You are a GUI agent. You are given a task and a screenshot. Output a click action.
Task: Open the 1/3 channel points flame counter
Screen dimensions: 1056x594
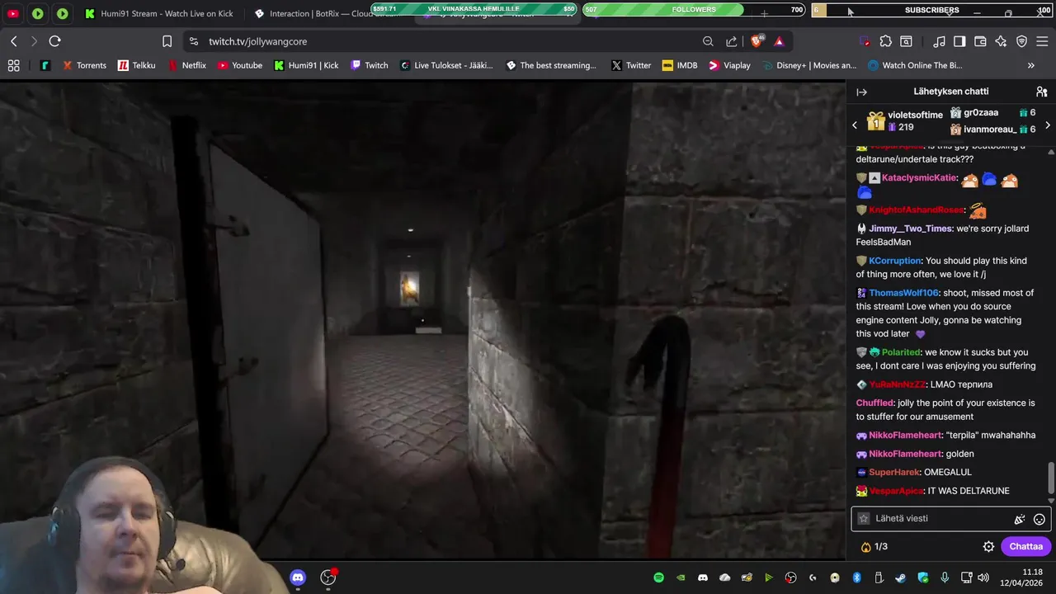pos(874,546)
